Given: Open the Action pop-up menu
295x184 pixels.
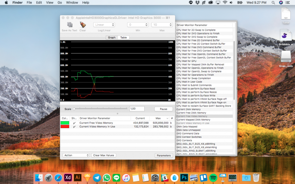Looking at the screenshot, I should (76, 155).
